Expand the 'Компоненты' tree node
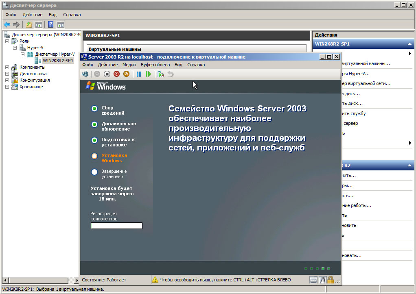Viewport: 416px width, 294px height. click(x=7, y=67)
